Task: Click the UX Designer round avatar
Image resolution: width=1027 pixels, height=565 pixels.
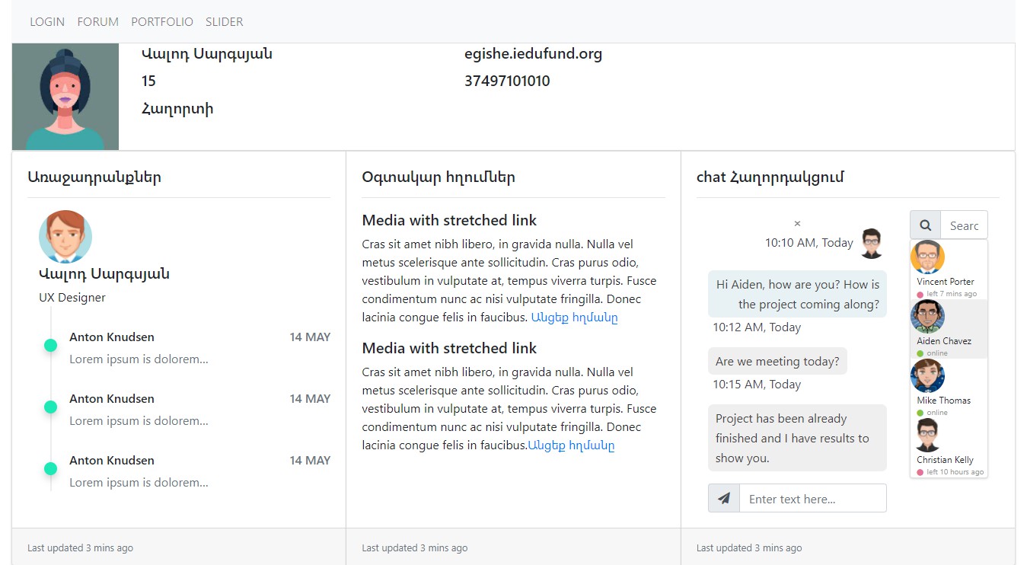Action: click(x=65, y=237)
